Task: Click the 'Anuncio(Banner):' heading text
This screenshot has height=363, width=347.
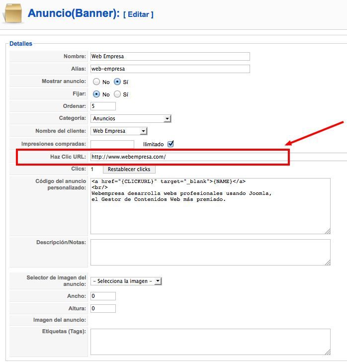Action: [74, 13]
